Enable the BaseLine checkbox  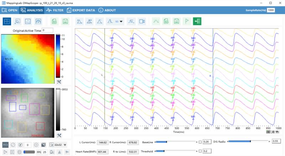point(200,142)
